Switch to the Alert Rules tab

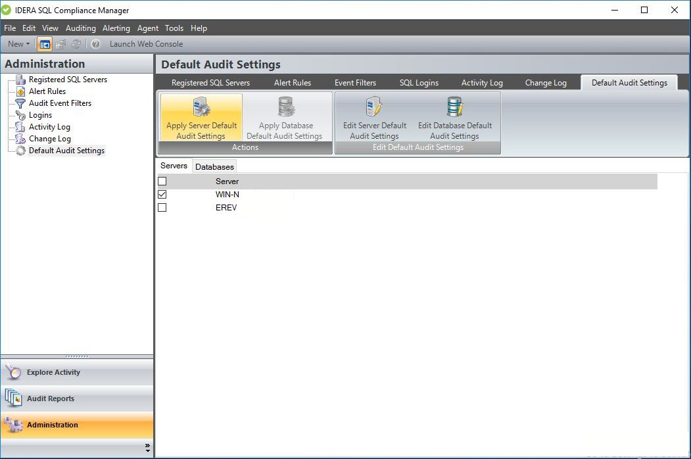pyautogui.click(x=293, y=83)
